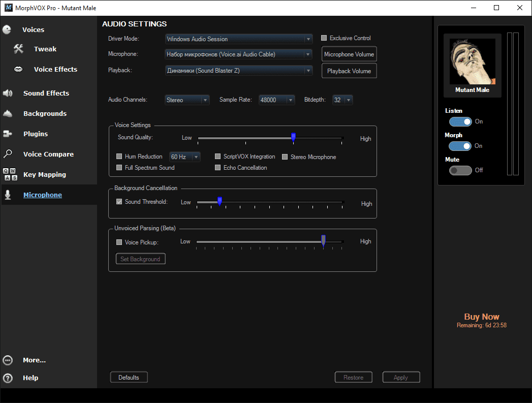Open Sound Effects page
Screen dimensions: 532x403
46,93
